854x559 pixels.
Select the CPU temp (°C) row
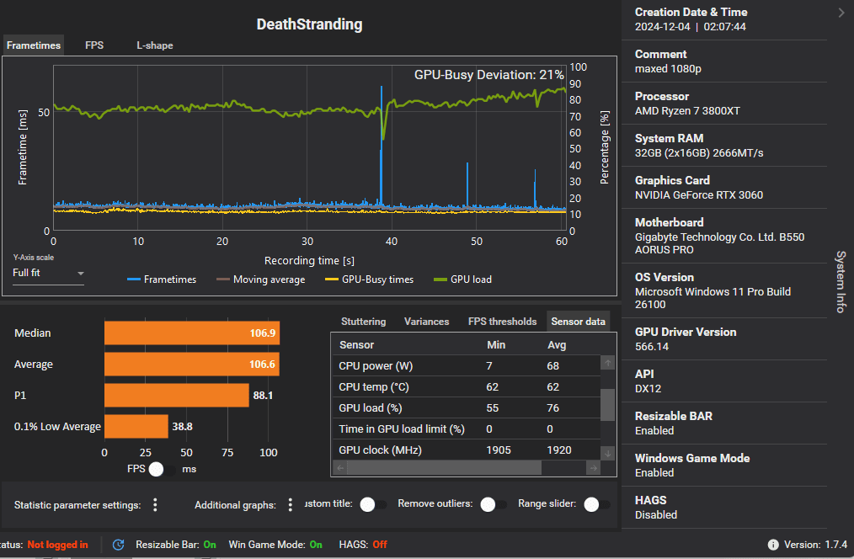[x=467, y=387]
